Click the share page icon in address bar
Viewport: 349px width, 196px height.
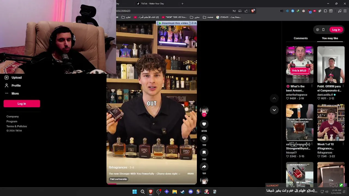coord(246,11)
